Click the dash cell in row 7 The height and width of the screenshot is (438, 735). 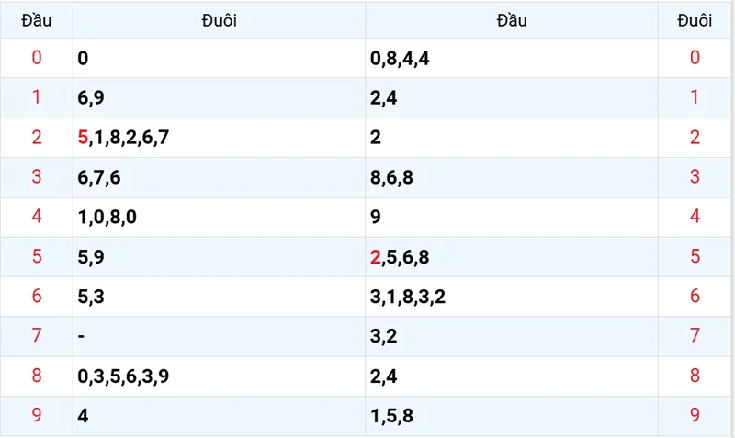pyautogui.click(x=82, y=336)
